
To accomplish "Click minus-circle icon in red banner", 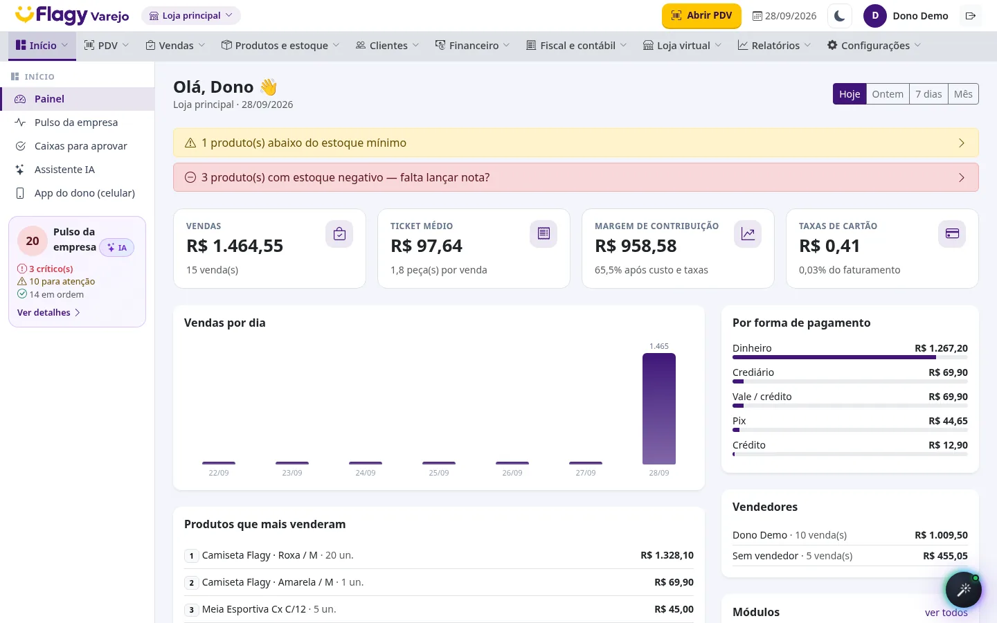I will pyautogui.click(x=190, y=177).
